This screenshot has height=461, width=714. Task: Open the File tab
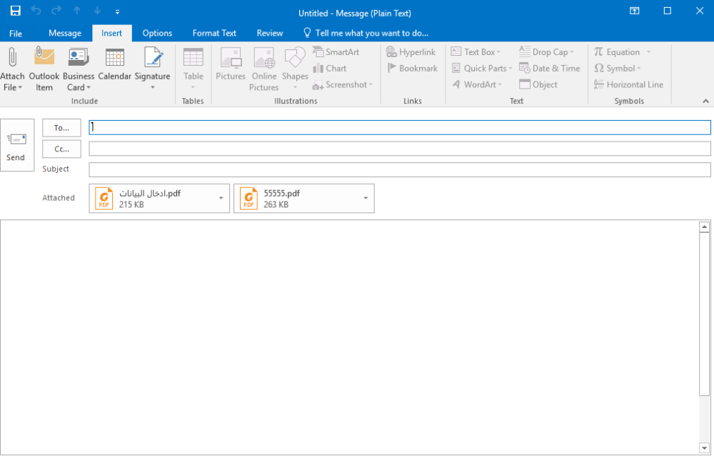click(x=16, y=34)
